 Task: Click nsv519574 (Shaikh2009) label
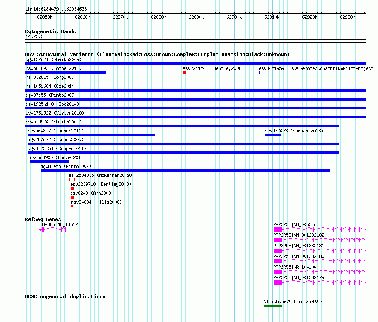coord(54,122)
